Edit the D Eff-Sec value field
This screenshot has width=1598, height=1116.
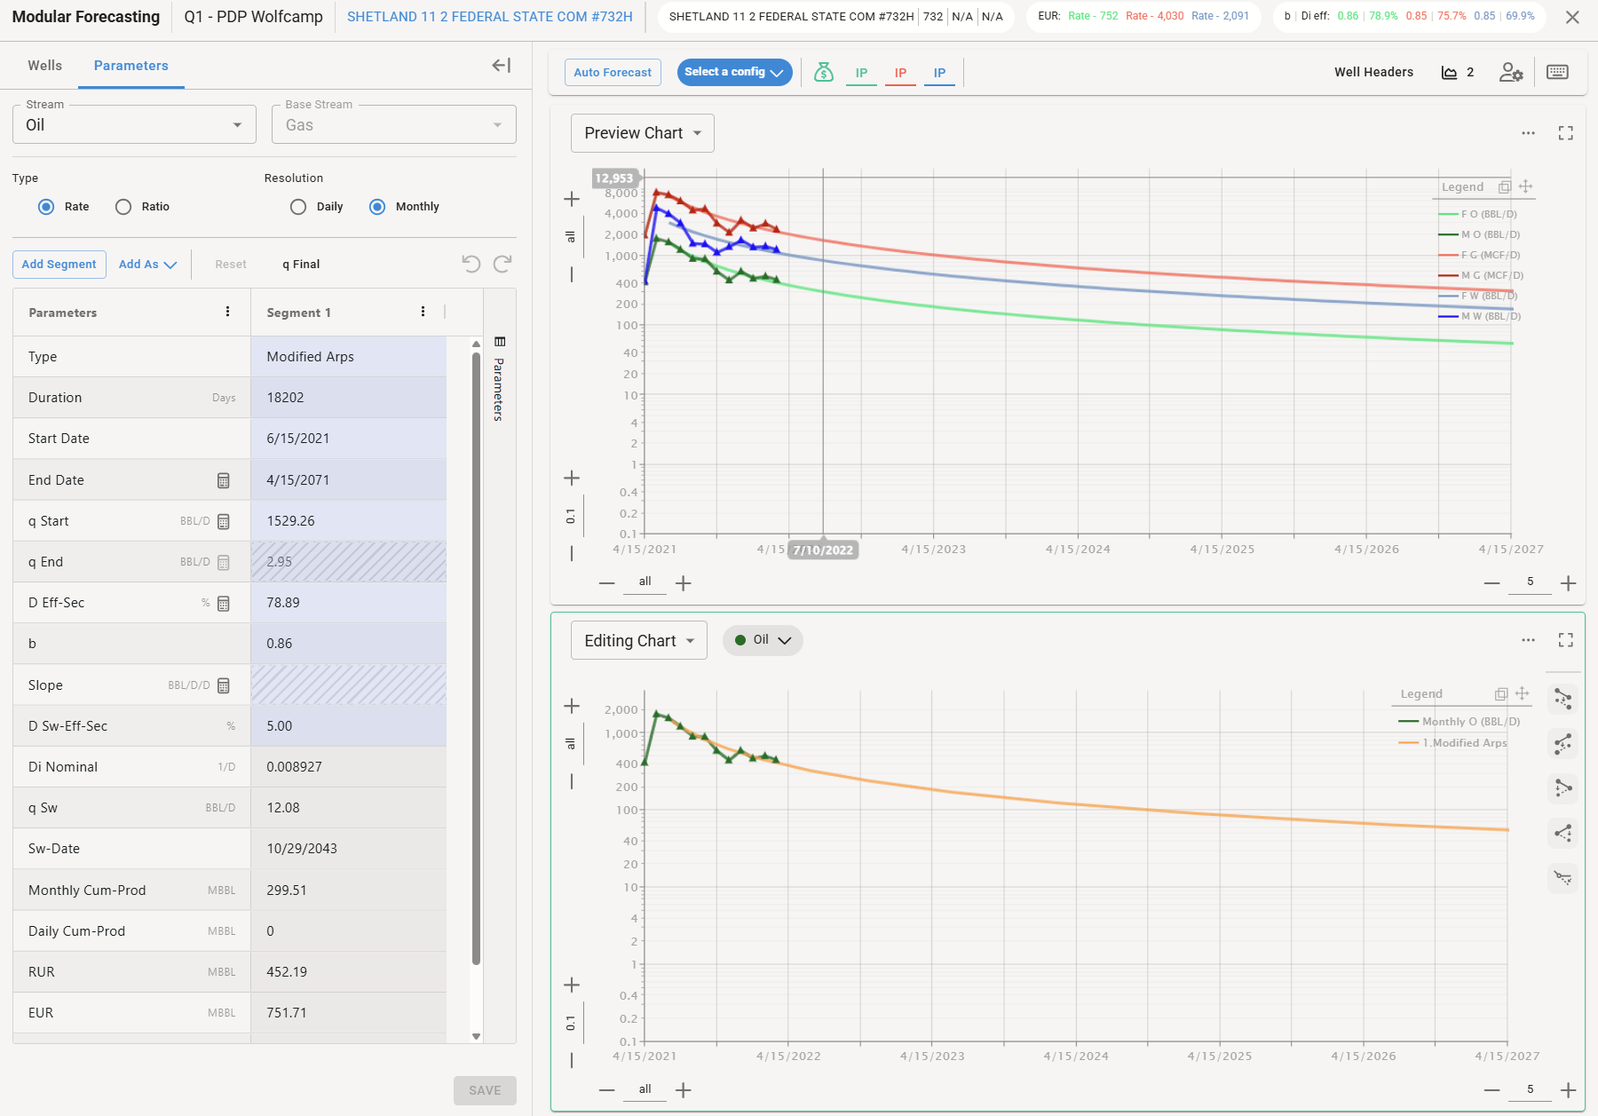coord(348,603)
